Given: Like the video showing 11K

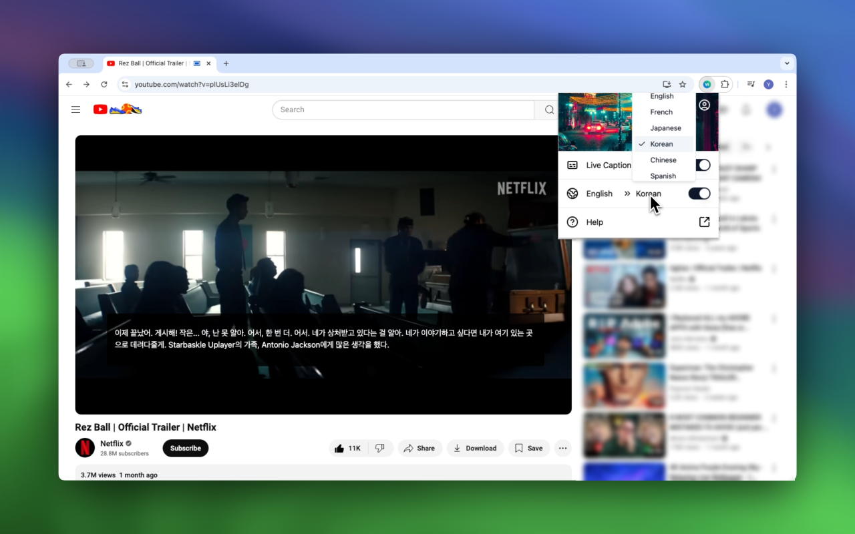Looking at the screenshot, I should (x=349, y=449).
